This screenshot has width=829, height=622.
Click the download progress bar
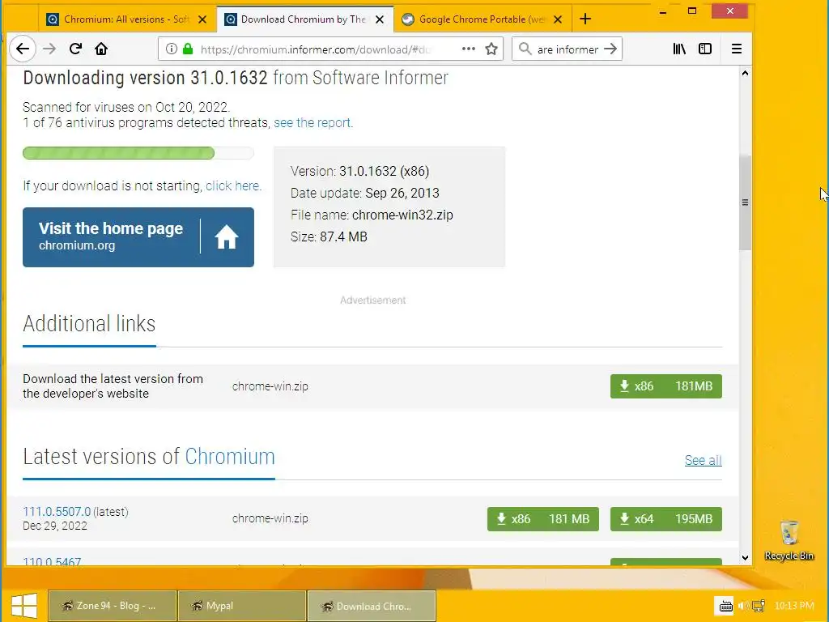coord(138,153)
